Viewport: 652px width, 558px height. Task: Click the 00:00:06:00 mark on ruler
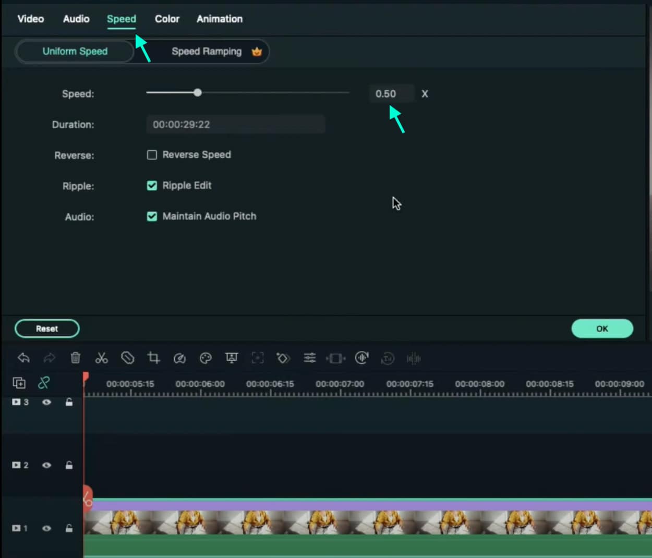point(200,384)
